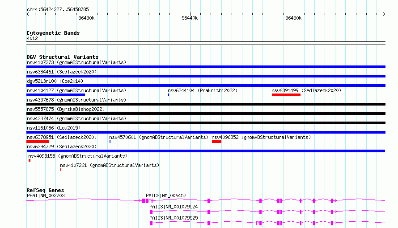398x228 pixels.
Task: Select the blue nsv1161086 Lou2015 bar
Action: pyautogui.click(x=206, y=132)
